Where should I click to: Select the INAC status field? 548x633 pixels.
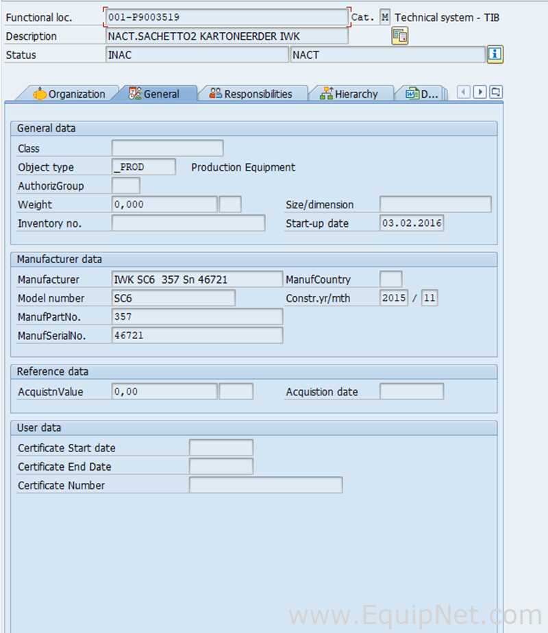(197, 55)
